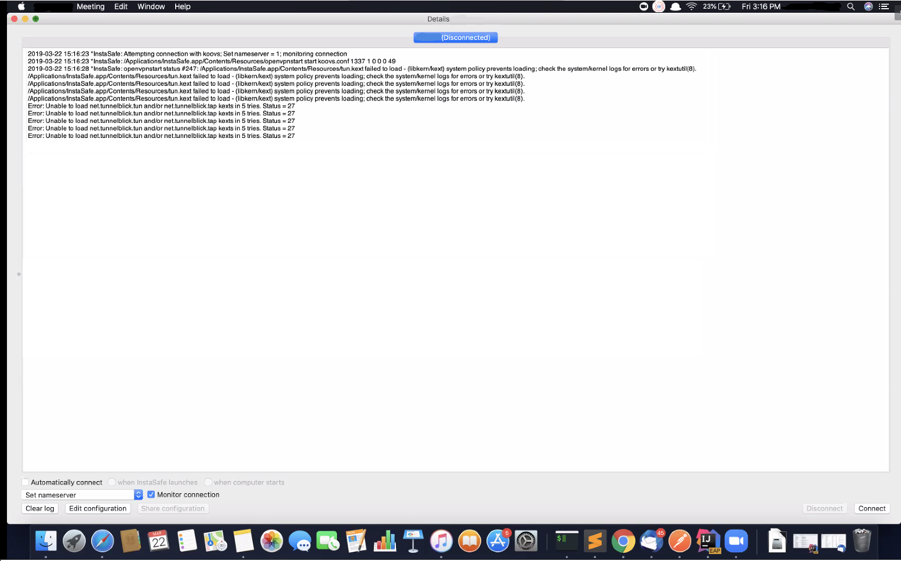Open Spotlight search in menu bar
This screenshot has width=901, height=561.
click(x=851, y=6)
